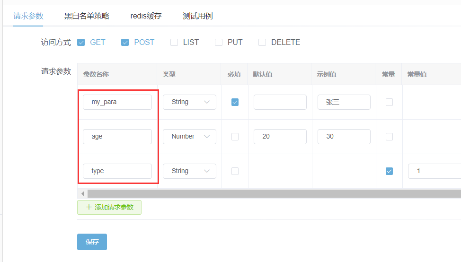
Task: Click the 保存 save button
Action: pyautogui.click(x=92, y=242)
